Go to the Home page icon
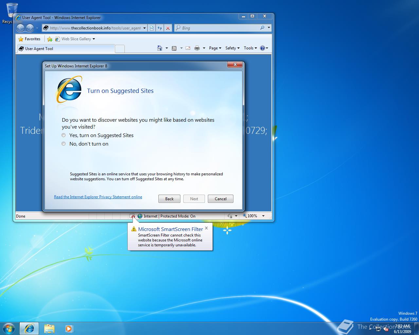Screen dimensions: 419x335 point(160,48)
